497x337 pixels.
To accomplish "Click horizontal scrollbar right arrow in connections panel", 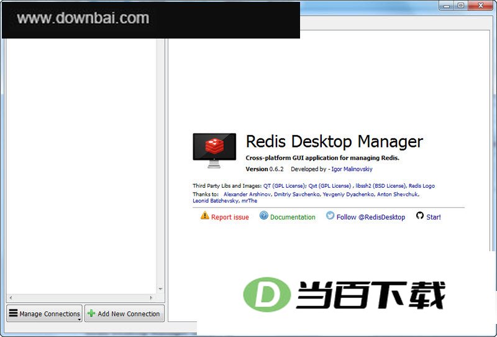I will pyautogui.click(x=151, y=298).
